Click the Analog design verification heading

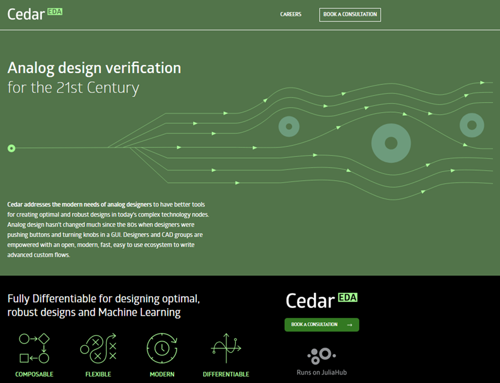coord(94,68)
